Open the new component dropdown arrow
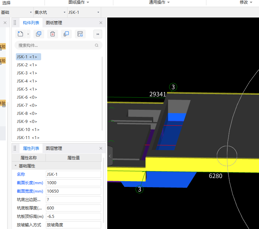The image size is (259, 229). coord(28,34)
